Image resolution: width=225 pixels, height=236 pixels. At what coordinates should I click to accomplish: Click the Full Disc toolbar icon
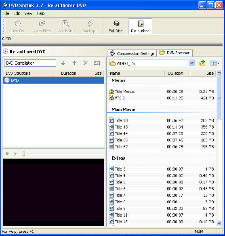coord(116,27)
